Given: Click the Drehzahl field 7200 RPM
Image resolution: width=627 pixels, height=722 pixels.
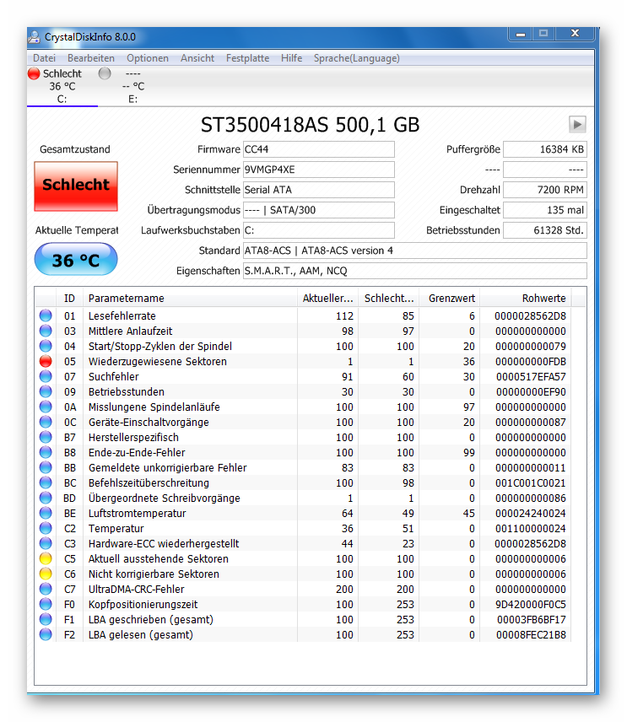Looking at the screenshot, I should point(545,190).
